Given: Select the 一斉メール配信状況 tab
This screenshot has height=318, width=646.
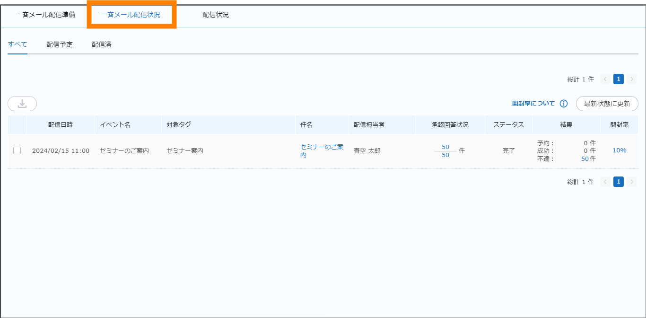Looking at the screenshot, I should pyautogui.click(x=131, y=15).
